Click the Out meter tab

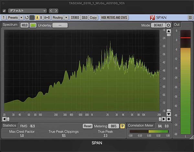tap(177, 25)
